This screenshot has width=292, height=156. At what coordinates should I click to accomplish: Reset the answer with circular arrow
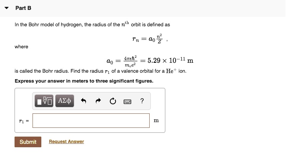[112, 101]
